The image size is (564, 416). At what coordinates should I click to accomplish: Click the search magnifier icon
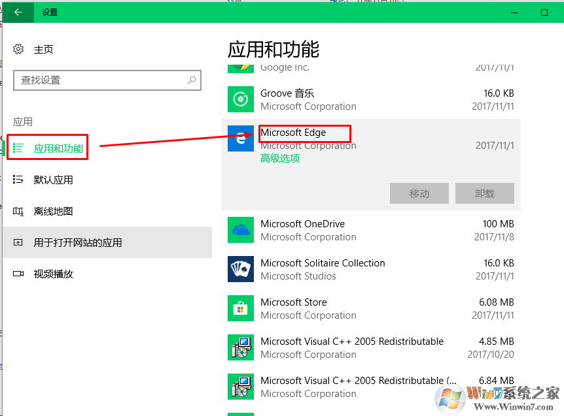pos(192,80)
